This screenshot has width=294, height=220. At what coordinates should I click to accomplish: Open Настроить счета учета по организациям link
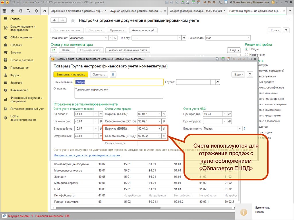tap(87, 155)
